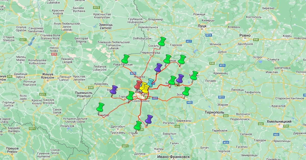
Task: Click the Луцк city label
Action: pos(202,26)
